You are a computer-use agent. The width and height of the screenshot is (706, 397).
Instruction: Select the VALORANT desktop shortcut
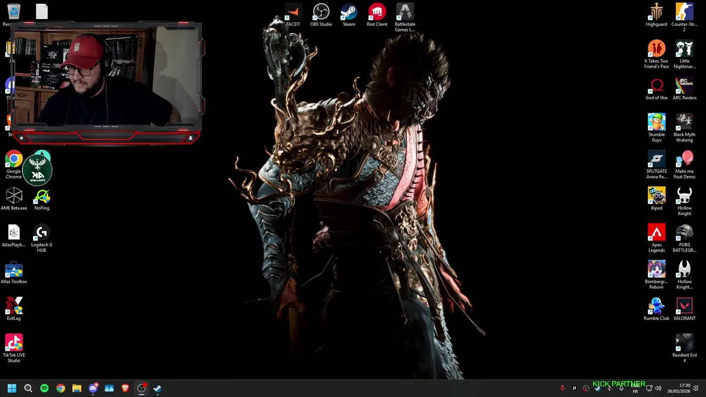(684, 309)
